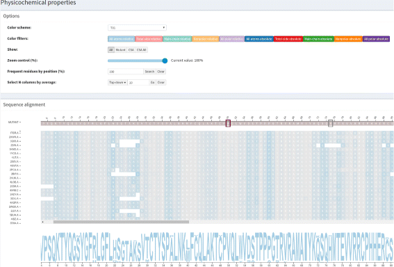Enable the All polar relative filter
The height and width of the screenshot is (267, 394).
tap(231, 39)
